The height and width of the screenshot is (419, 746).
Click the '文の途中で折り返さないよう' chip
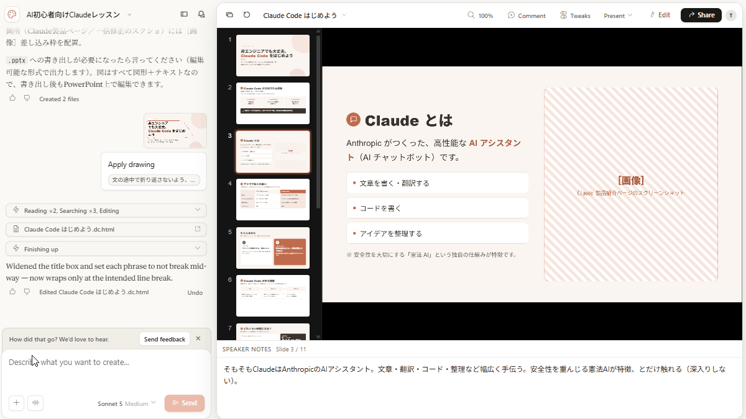pyautogui.click(x=154, y=180)
